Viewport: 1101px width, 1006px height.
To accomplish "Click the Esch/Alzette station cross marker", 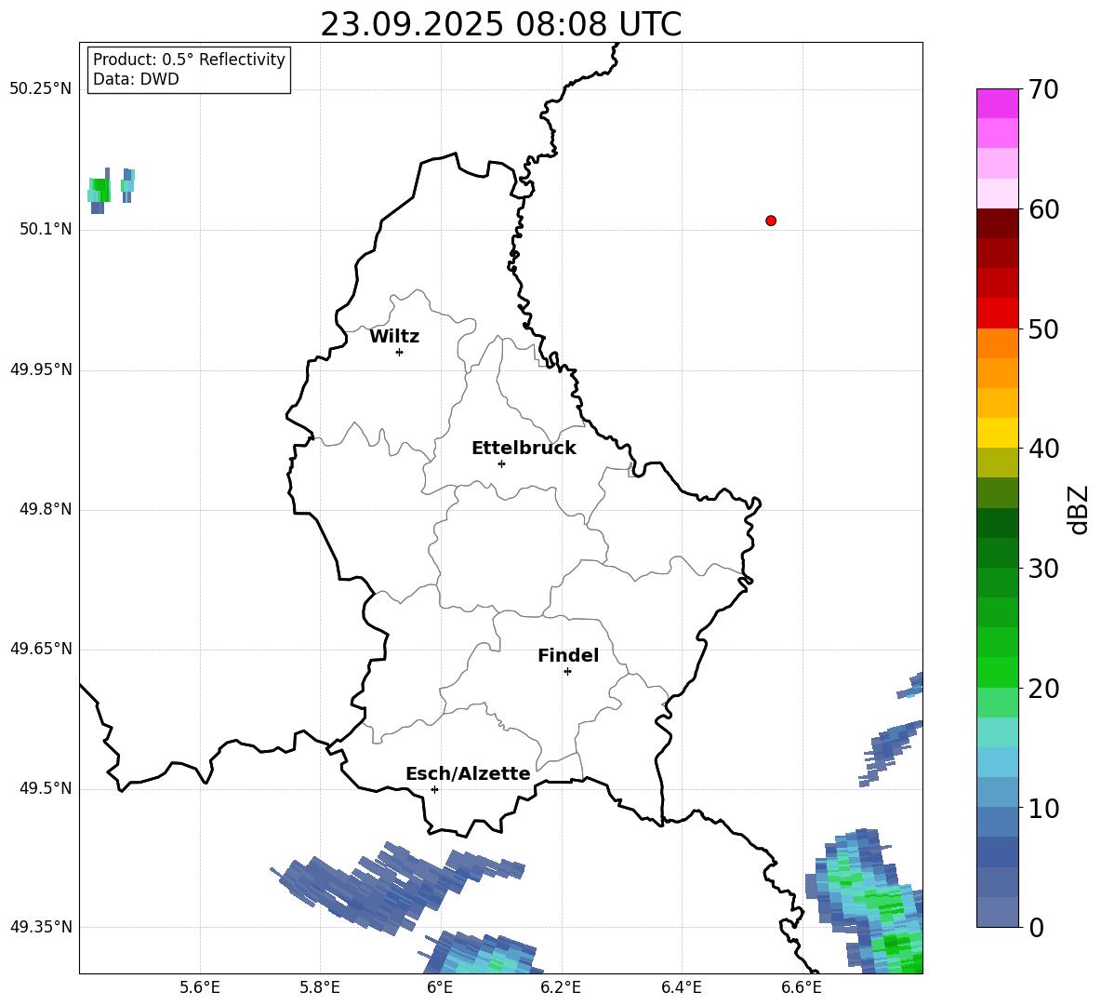I will pos(434,789).
